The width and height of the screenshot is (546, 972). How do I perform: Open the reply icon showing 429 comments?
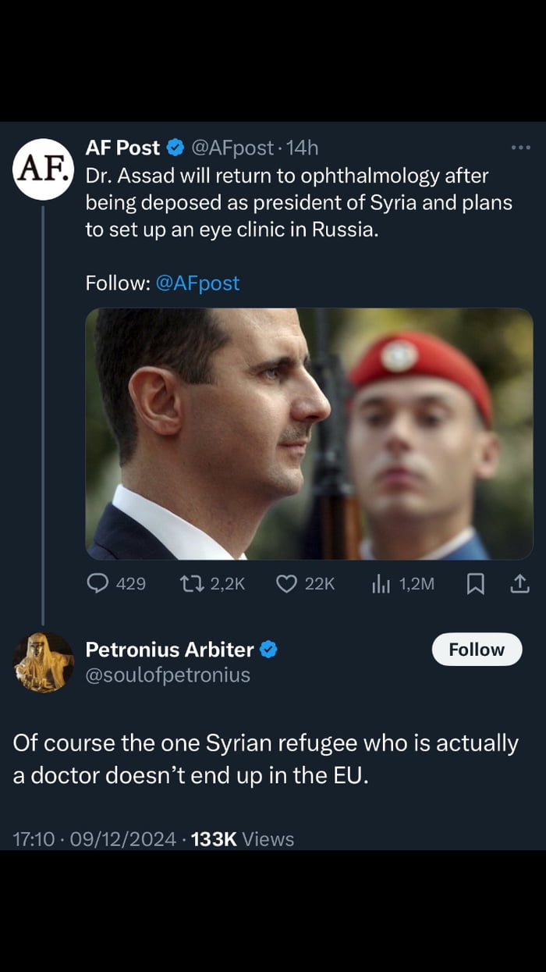[97, 583]
